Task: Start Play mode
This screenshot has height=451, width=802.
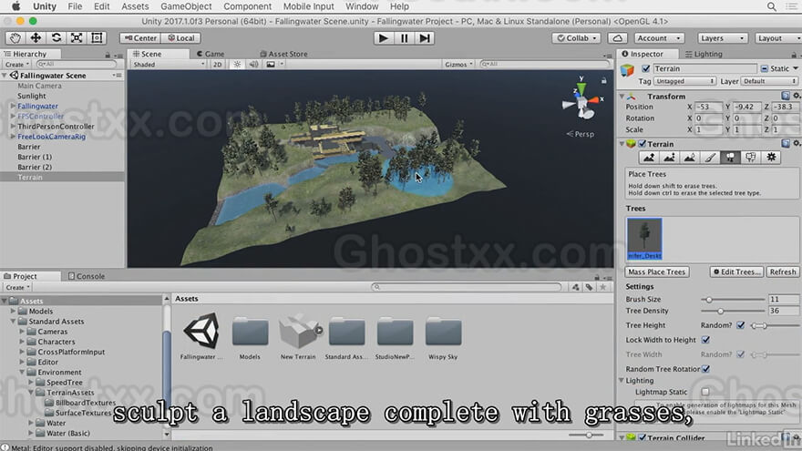Action: click(x=383, y=38)
